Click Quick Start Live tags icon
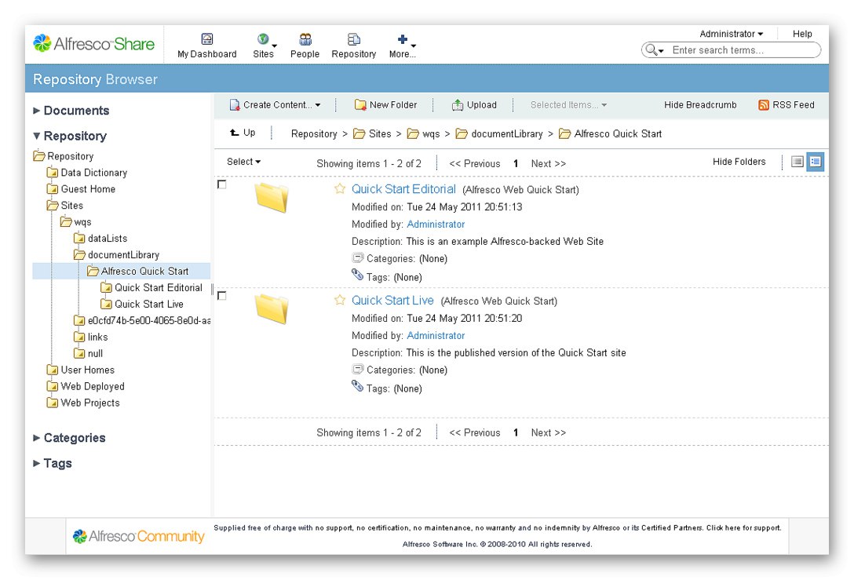The height and width of the screenshot is (580, 854). 357,386
